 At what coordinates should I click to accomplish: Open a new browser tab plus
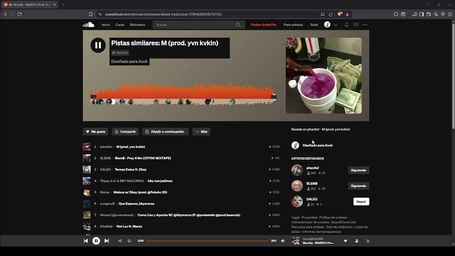(x=63, y=5)
